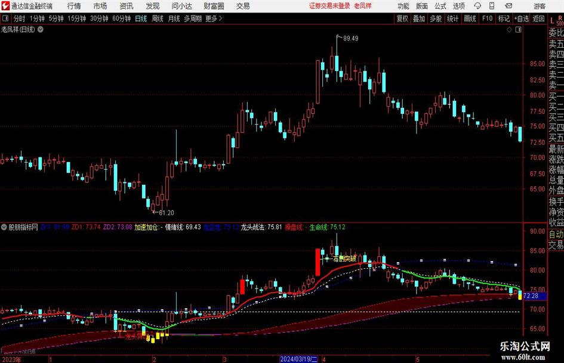Click the ZD1: 73.74 indicator value
The width and height of the screenshot is (564, 363).
86,227
